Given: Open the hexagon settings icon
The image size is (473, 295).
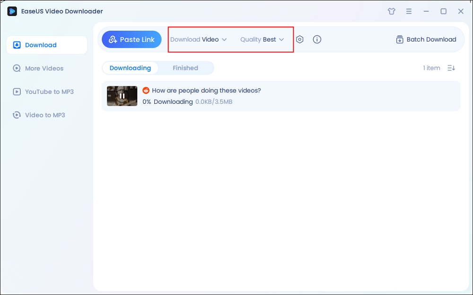Looking at the screenshot, I should [x=299, y=40].
